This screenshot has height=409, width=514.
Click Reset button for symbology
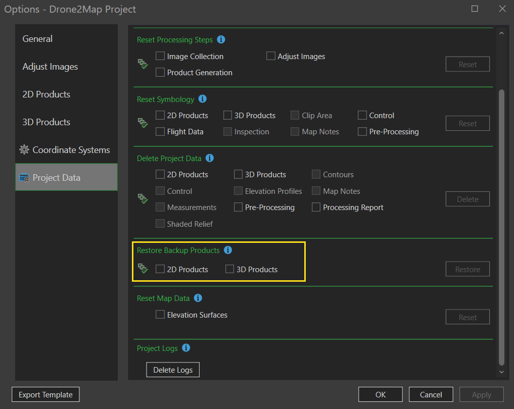click(x=468, y=123)
